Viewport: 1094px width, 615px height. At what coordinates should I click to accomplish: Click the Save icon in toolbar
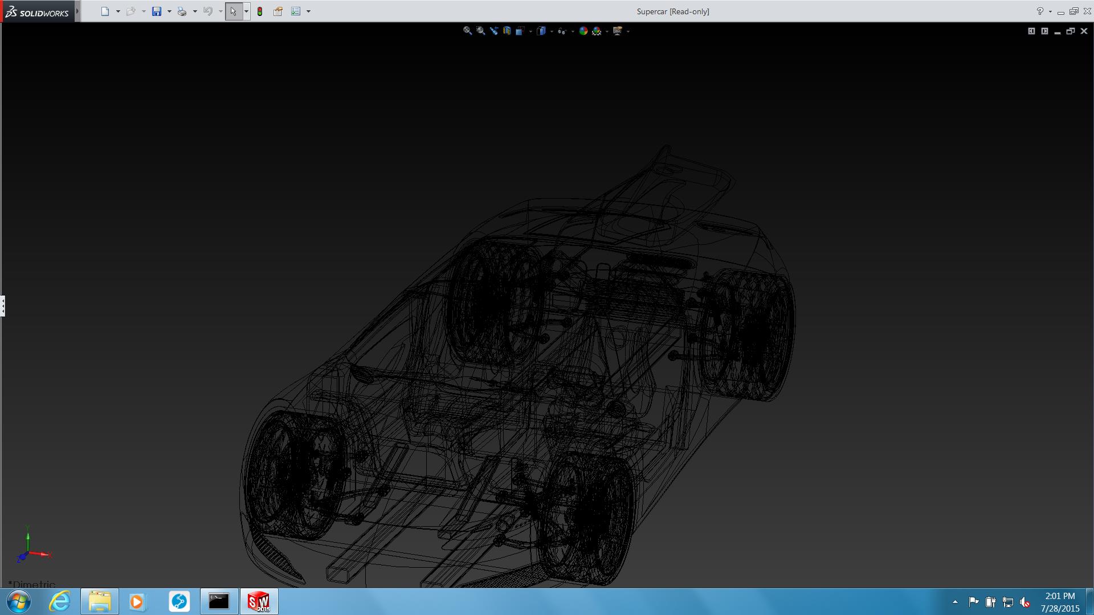tap(157, 11)
